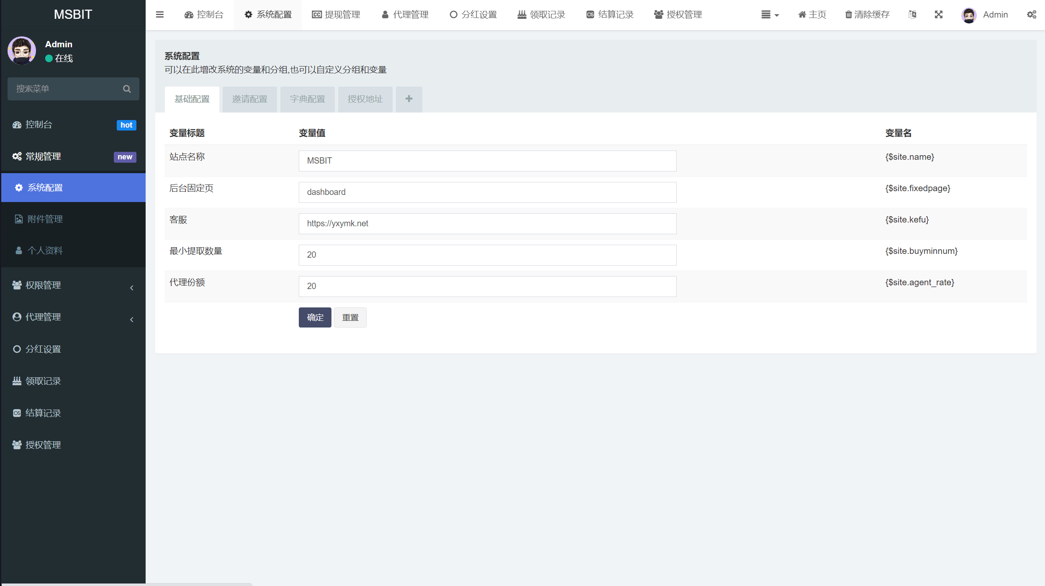1045x586 pixels.
Task: Click the search magnifier in sidebar
Action: tap(127, 89)
